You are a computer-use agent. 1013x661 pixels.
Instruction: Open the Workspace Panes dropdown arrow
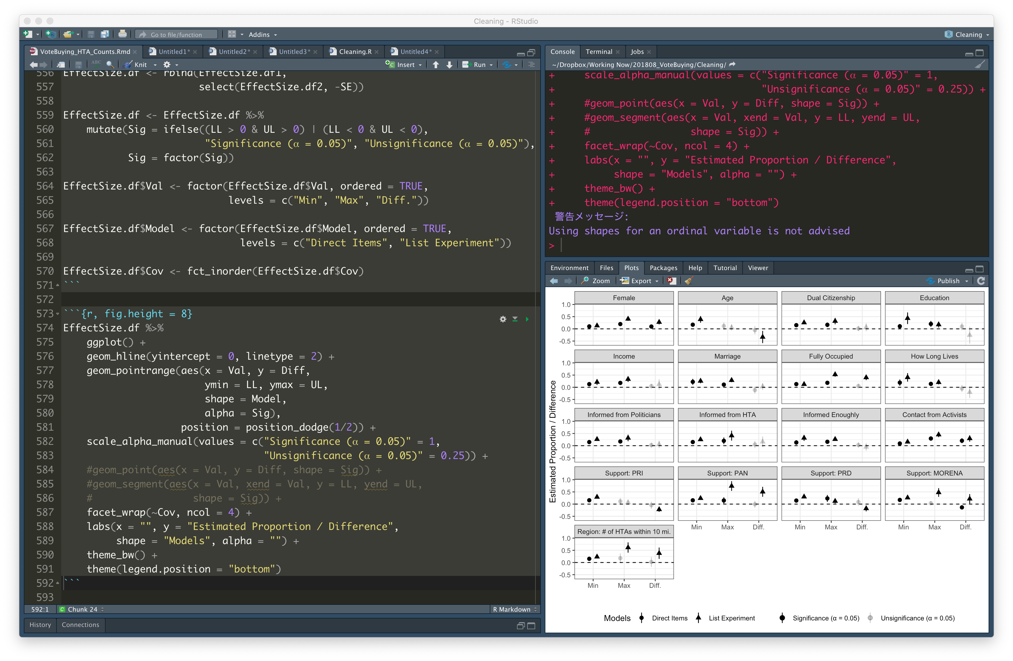[242, 35]
